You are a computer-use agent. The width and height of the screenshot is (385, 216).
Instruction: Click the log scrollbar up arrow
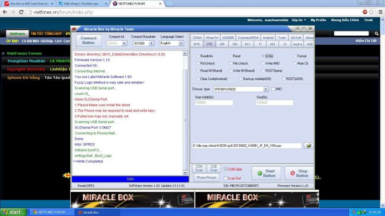coord(185,53)
